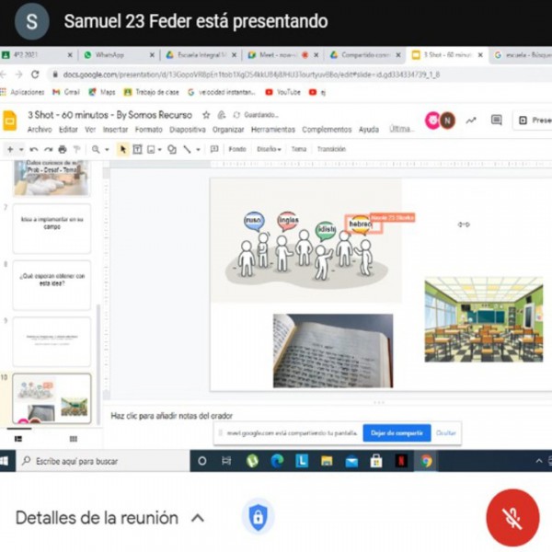
Task: Switch to filmstrip view
Action: click(18, 439)
